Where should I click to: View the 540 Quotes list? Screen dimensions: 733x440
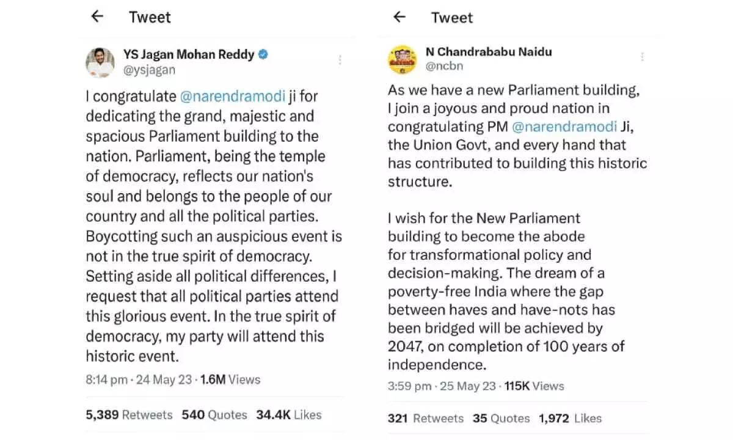[214, 415]
